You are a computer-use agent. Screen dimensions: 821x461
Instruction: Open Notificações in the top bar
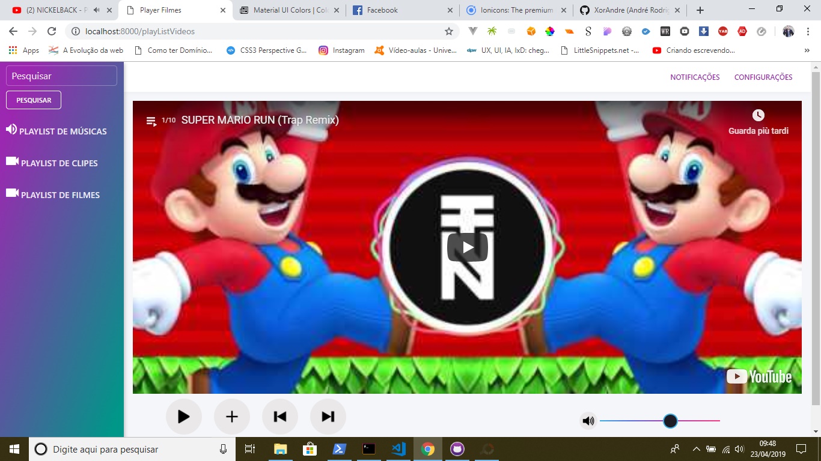point(695,77)
